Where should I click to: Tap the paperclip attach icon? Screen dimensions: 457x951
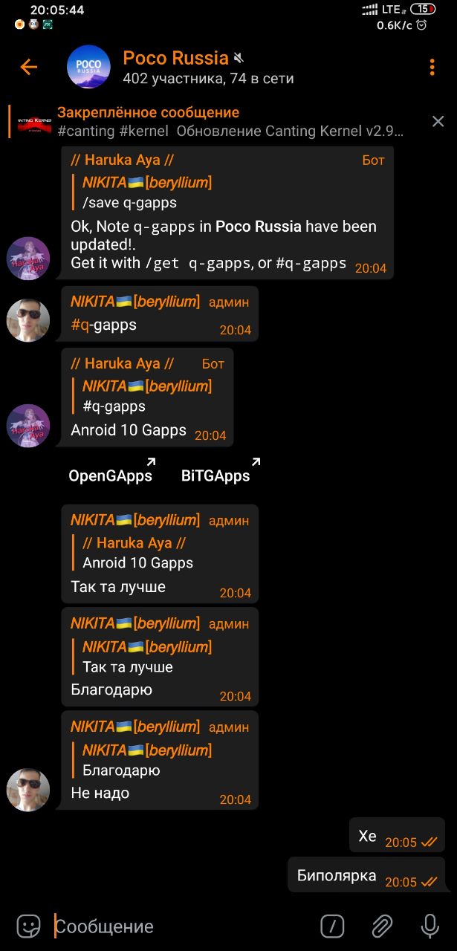[382, 926]
